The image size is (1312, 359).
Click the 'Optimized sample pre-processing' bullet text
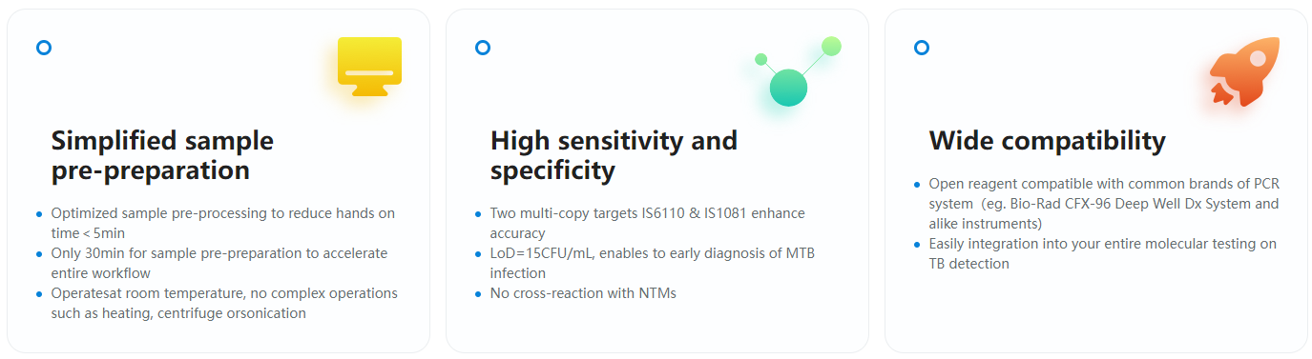(222, 223)
